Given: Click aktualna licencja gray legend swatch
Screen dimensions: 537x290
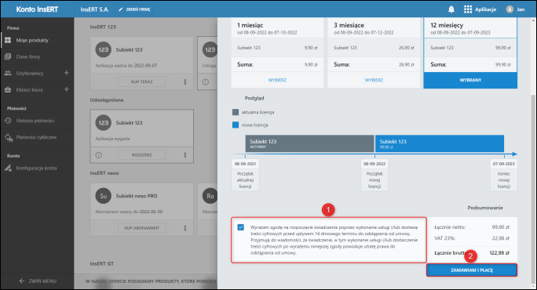Looking at the screenshot, I should point(236,112).
